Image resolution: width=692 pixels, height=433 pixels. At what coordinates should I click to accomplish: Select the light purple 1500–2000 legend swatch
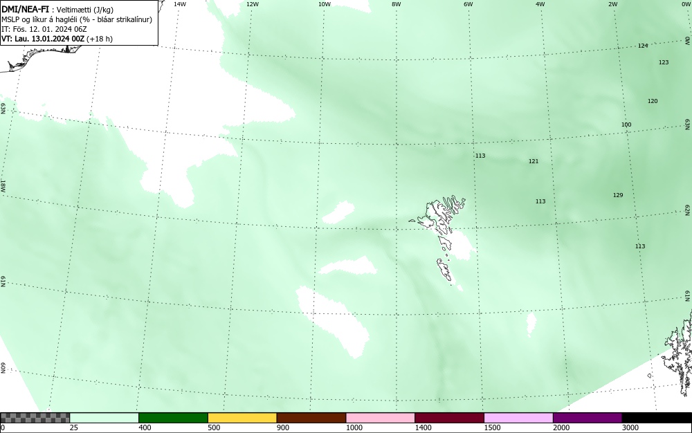click(x=518, y=418)
